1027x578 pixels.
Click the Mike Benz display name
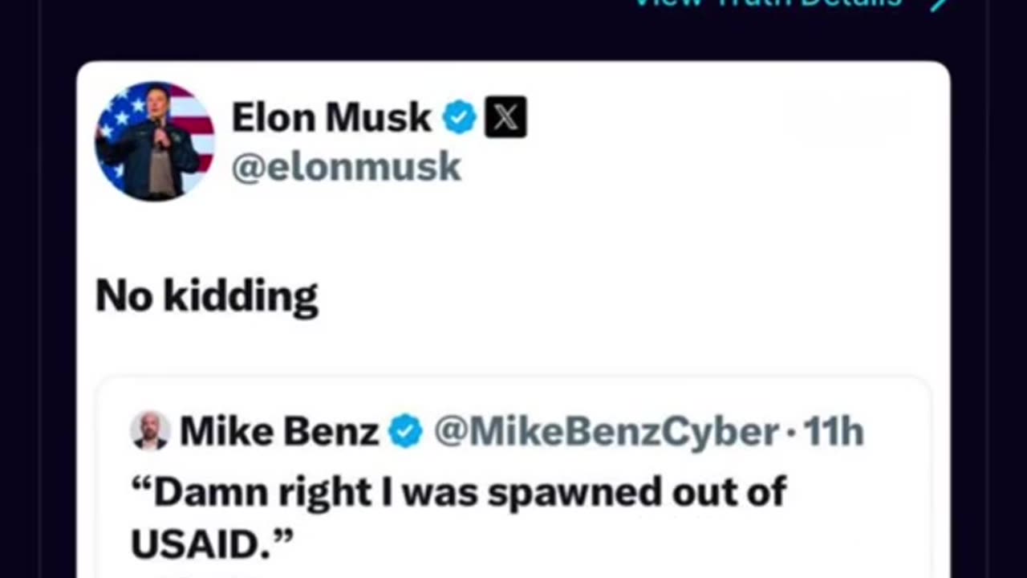click(279, 432)
